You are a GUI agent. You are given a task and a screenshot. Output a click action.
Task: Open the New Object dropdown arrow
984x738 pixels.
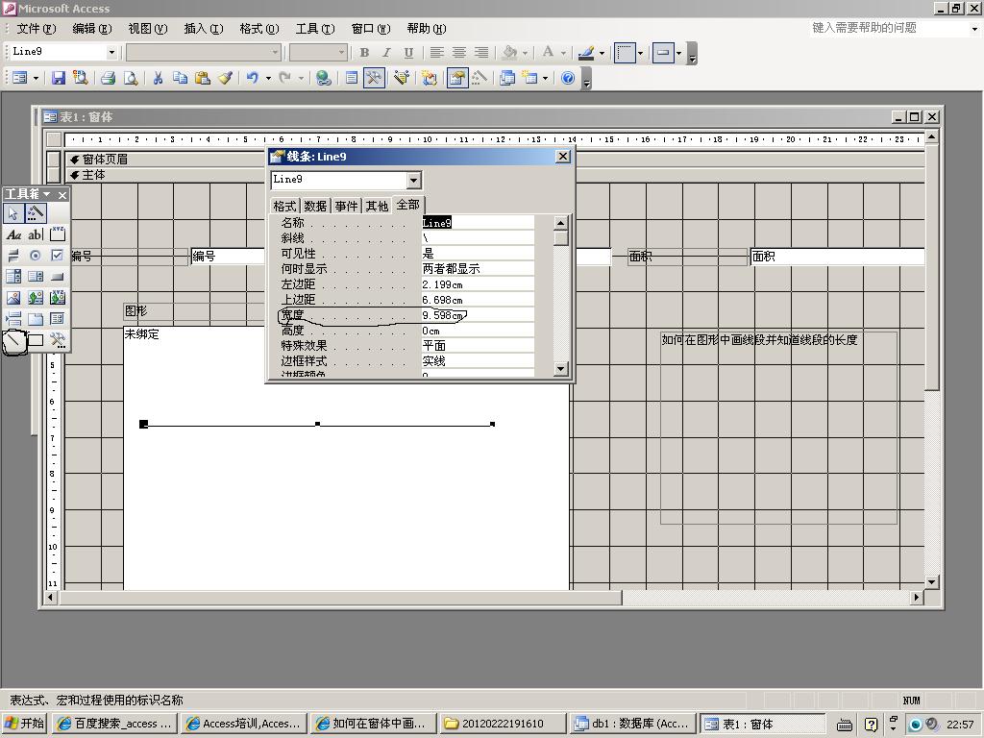point(545,78)
